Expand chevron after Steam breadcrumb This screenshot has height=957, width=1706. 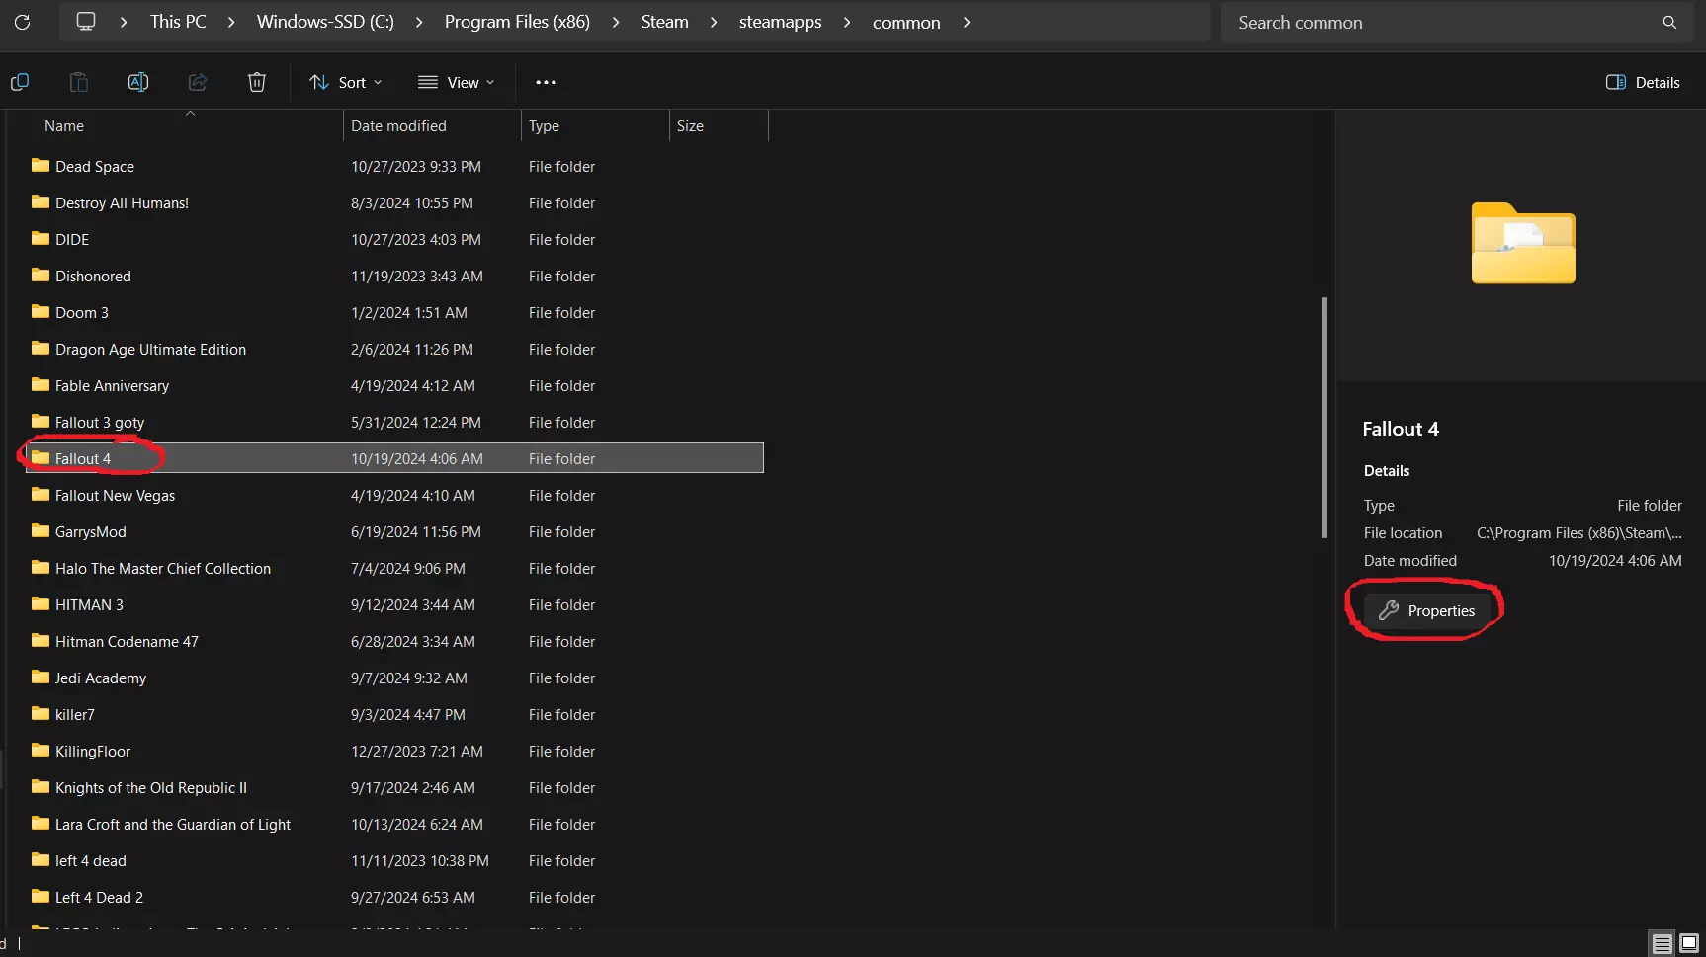pyautogui.click(x=714, y=22)
